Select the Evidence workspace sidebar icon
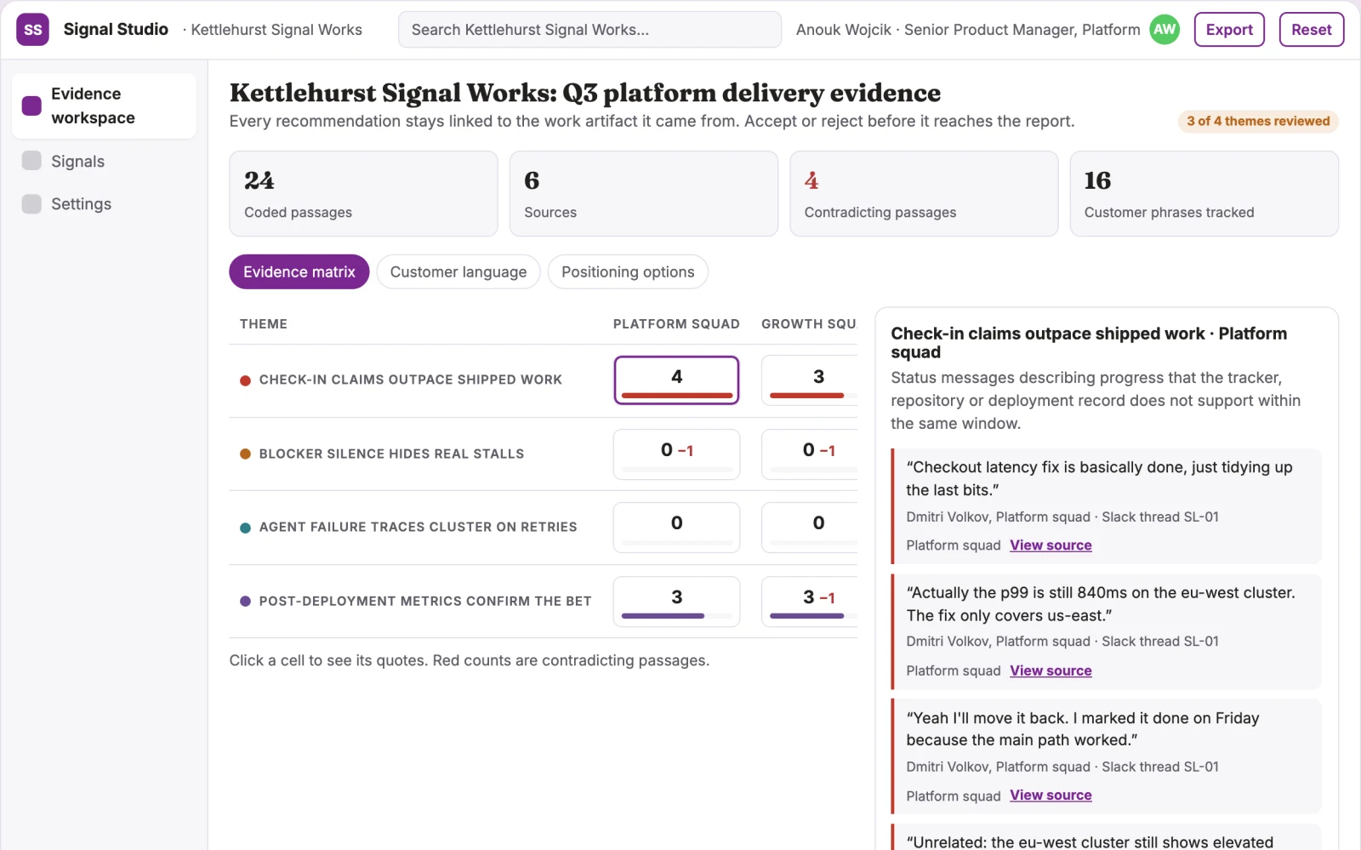Image resolution: width=1361 pixels, height=850 pixels. coord(31,106)
